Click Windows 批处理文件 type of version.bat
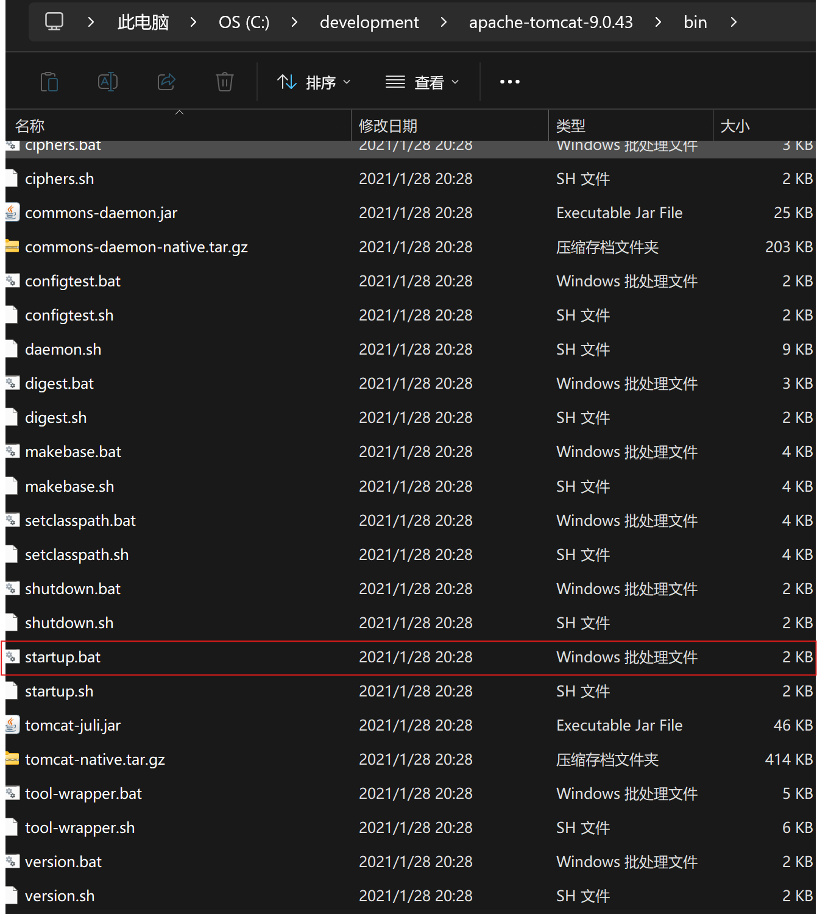 [627, 862]
